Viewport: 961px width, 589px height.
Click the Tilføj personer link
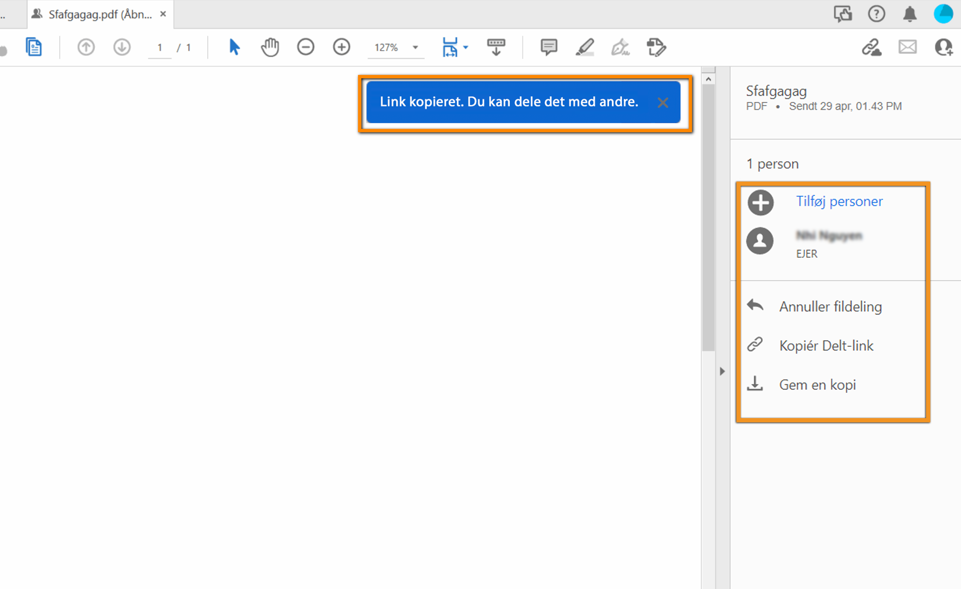point(839,201)
